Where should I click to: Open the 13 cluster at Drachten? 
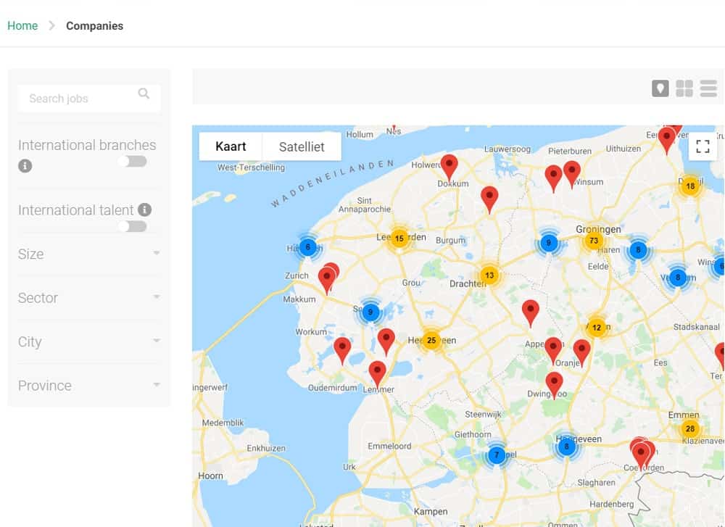tap(489, 275)
